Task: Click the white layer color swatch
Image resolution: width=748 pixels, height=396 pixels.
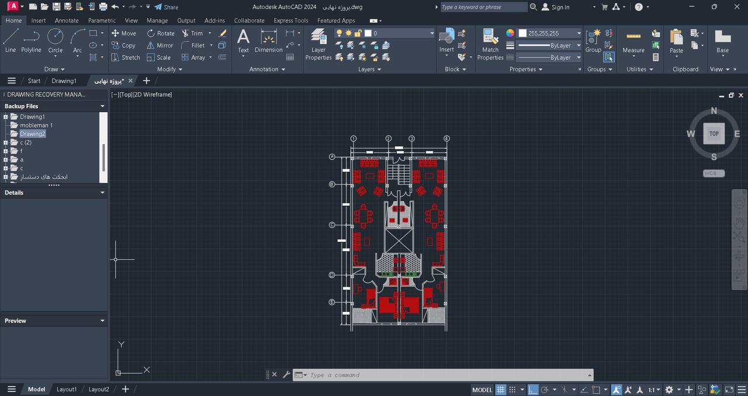Action: [x=368, y=33]
